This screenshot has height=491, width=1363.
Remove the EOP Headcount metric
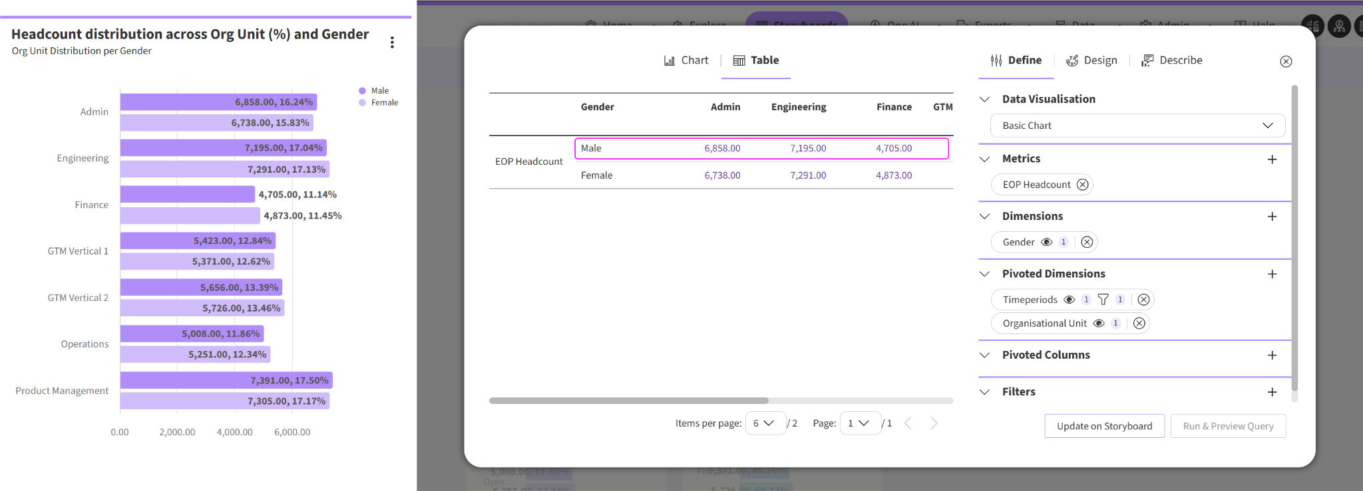click(1083, 185)
